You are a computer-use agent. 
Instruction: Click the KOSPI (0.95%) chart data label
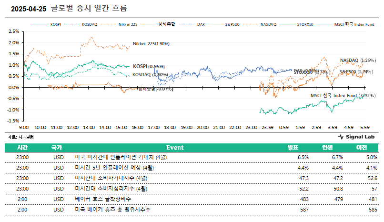click(x=149, y=66)
